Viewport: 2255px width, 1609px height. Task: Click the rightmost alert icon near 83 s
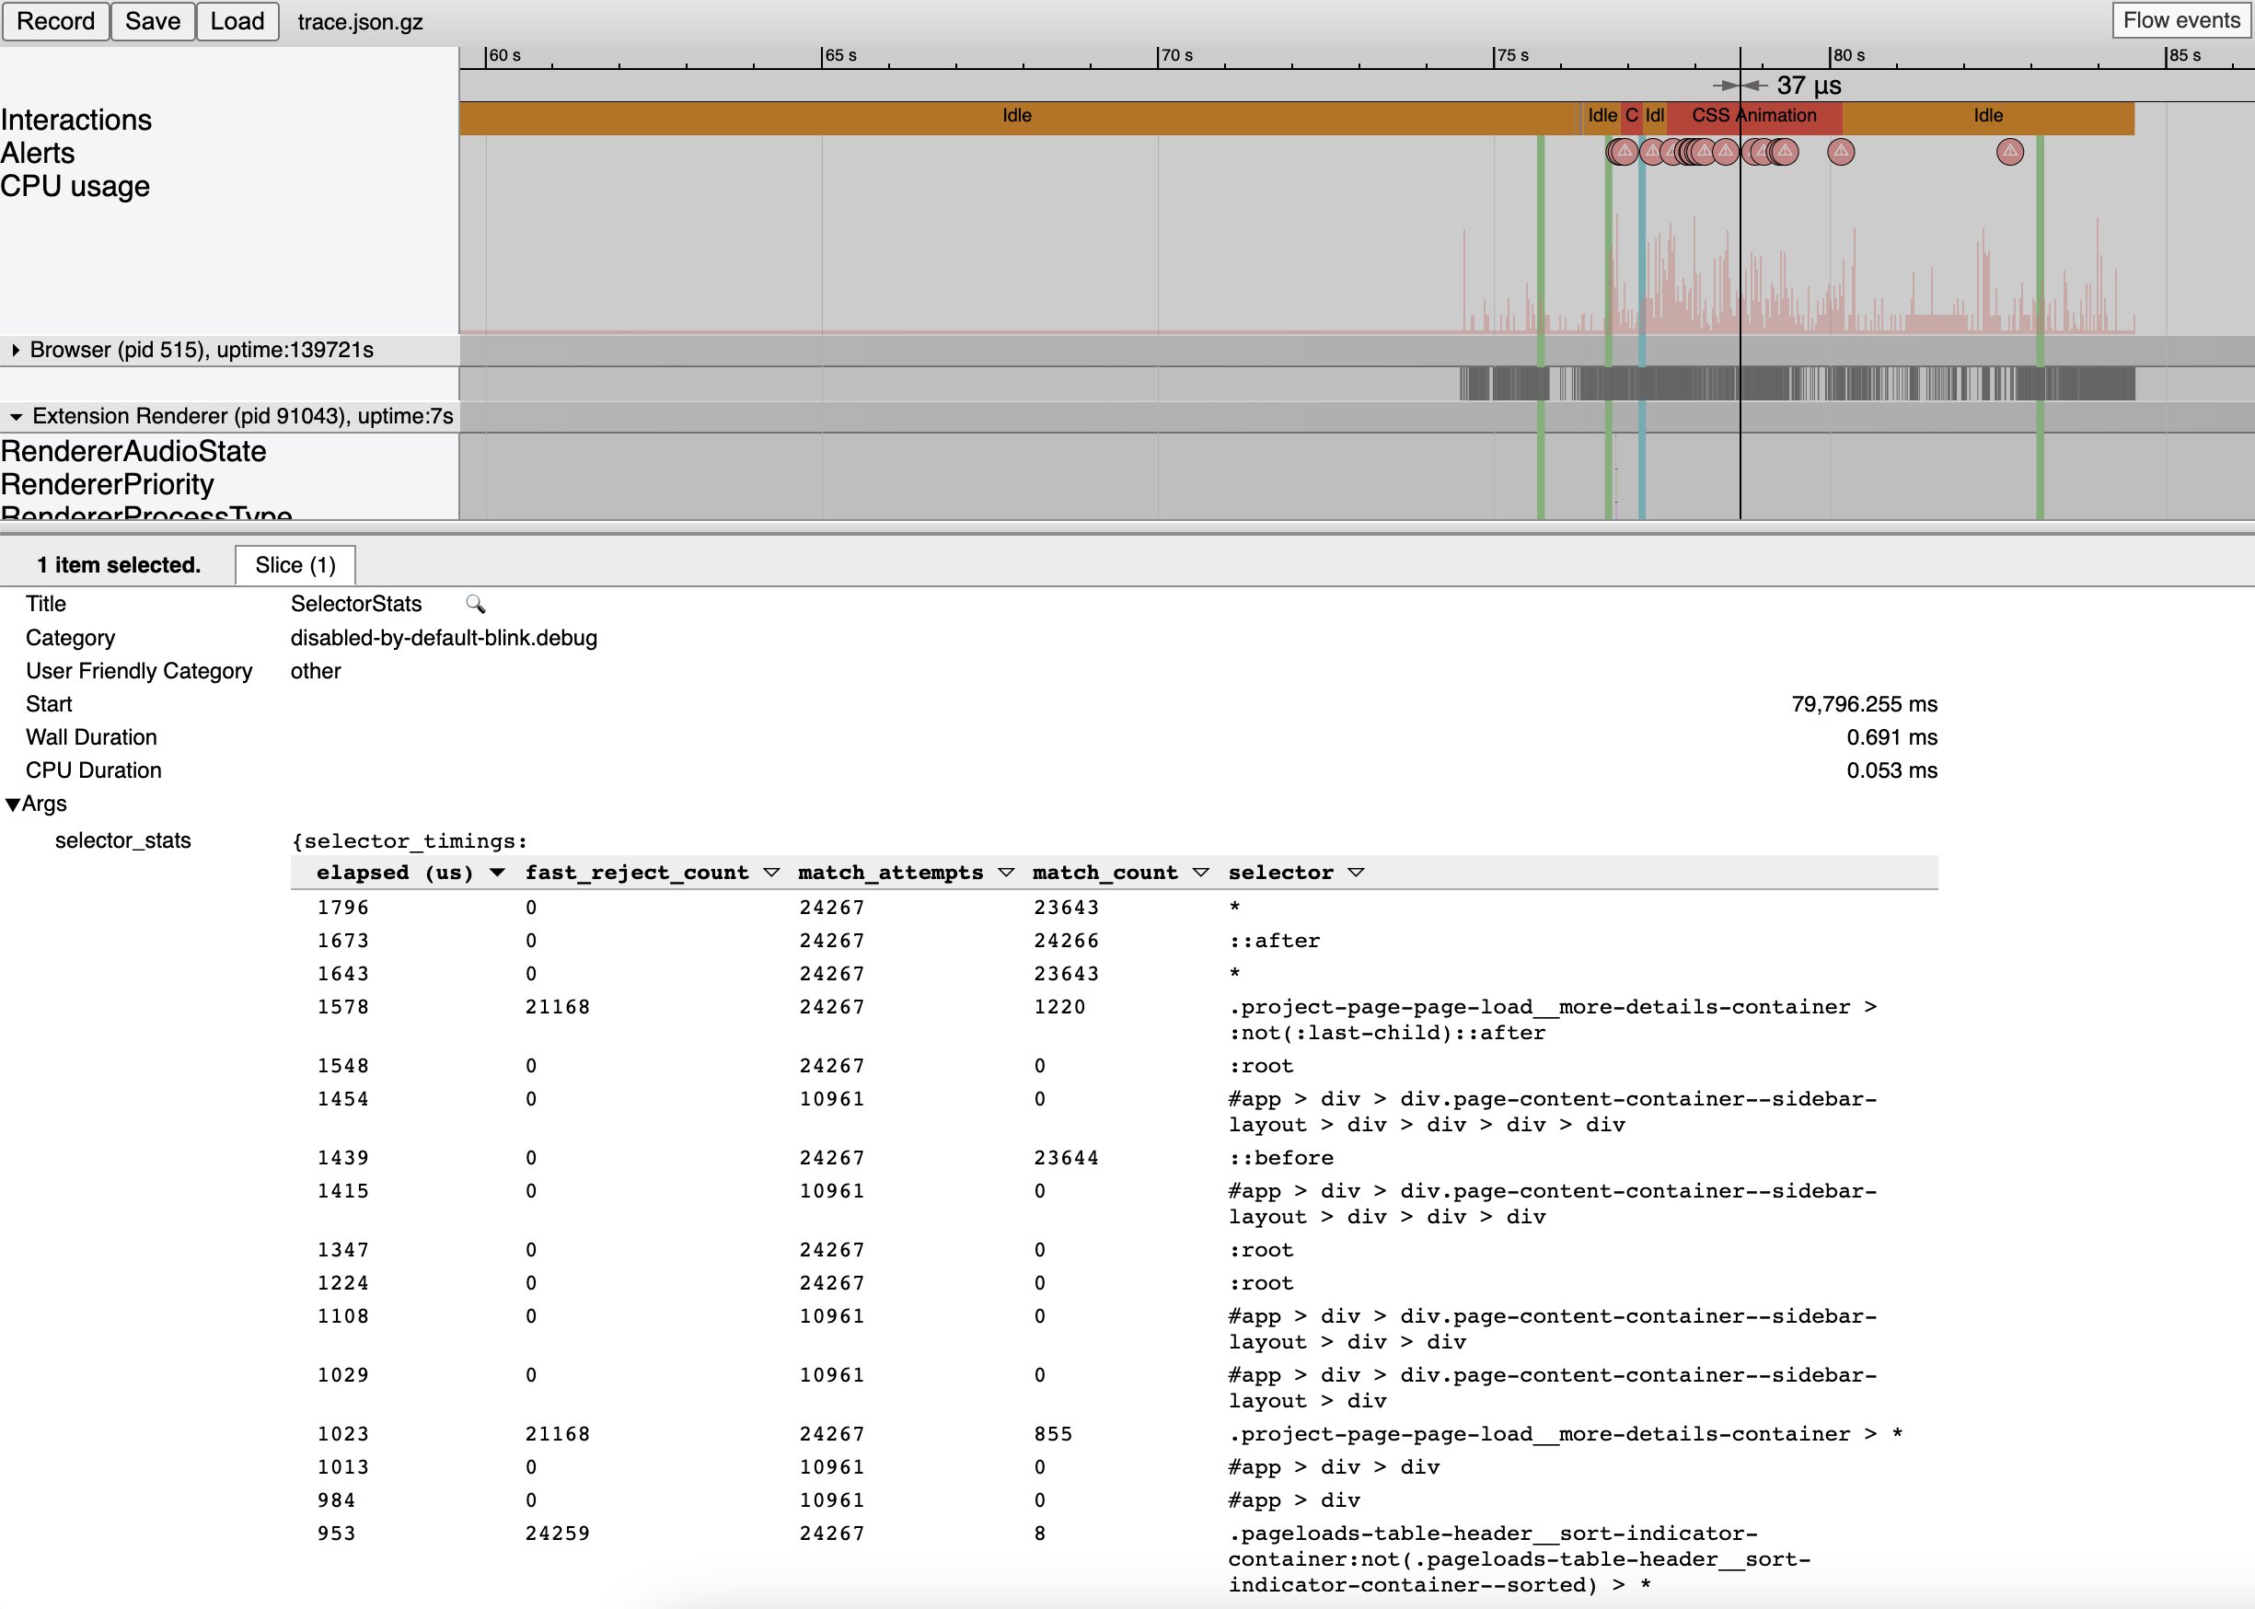2009,152
